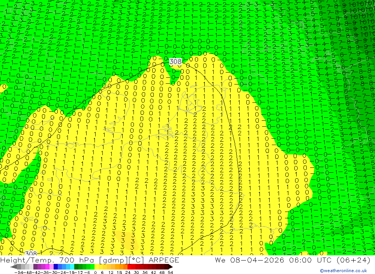Click the 308 contour label at the map's bottom-left
Viewport: 375px width, 274px height.
click(x=31, y=253)
